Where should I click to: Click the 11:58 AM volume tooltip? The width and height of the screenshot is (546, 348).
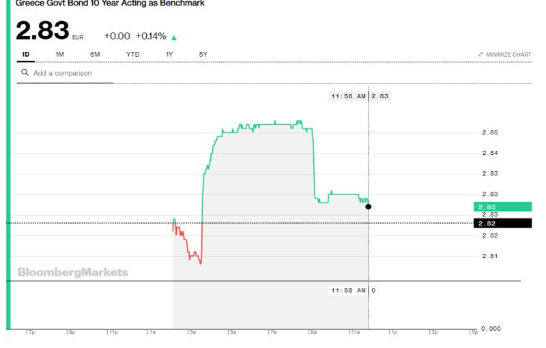[353, 290]
